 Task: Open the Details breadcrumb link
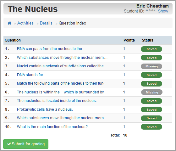click(x=46, y=23)
